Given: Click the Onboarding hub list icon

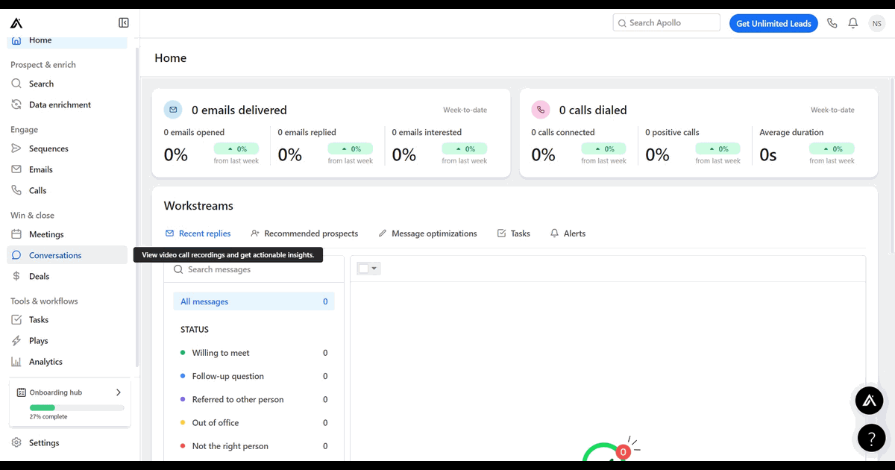Looking at the screenshot, I should click(22, 392).
